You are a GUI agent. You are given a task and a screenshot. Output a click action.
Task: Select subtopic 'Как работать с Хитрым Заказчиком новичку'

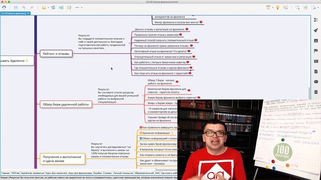[x=160, y=62]
